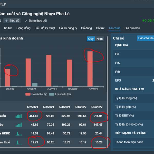This screenshot has height=154, width=154.
Task: Select Tỷ lệ lãi từ HĐKD (%) row
Action: tap(133, 124)
